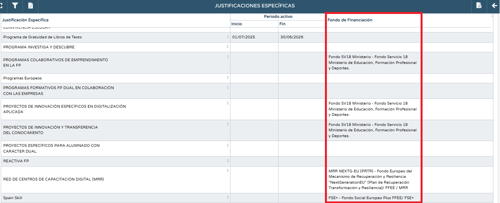Open the filter funnel tool
The image size is (500, 203).
[x=15, y=5]
